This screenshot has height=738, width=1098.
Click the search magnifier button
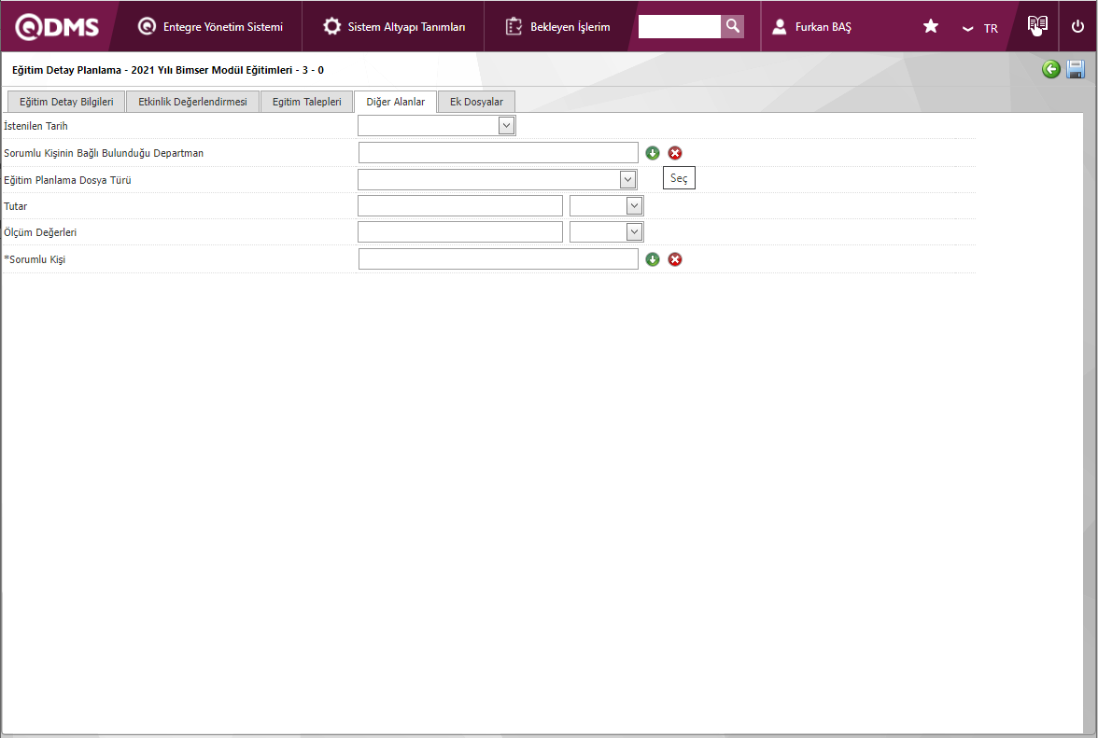(733, 26)
